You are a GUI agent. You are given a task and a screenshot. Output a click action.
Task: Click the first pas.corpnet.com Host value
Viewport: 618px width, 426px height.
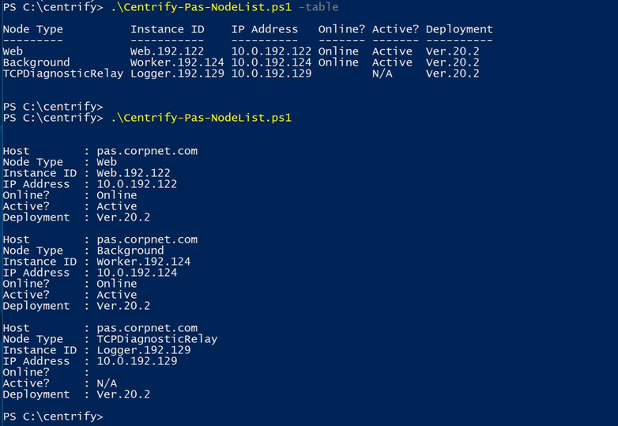147,151
